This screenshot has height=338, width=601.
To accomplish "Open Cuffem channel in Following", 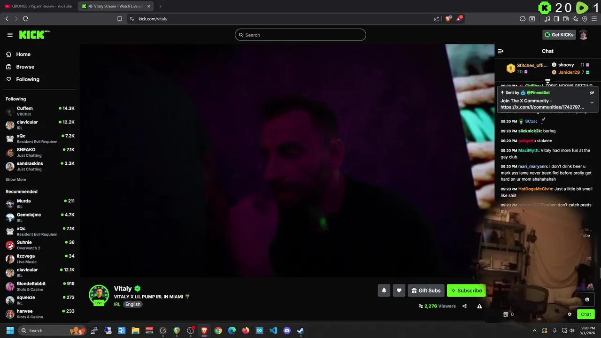I will (39, 111).
